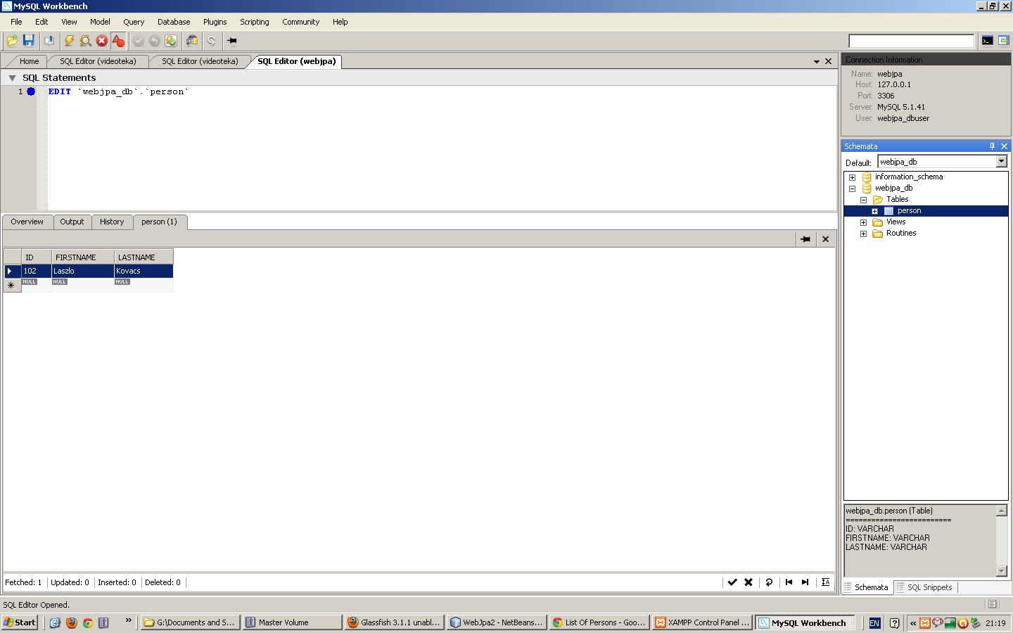Image resolution: width=1013 pixels, height=633 pixels.
Task: Switch to first SQL Editor (videoteka) tab
Action: coord(98,61)
